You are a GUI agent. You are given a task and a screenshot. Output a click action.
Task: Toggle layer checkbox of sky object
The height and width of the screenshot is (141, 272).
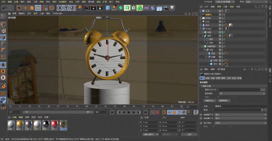coord(220,11)
